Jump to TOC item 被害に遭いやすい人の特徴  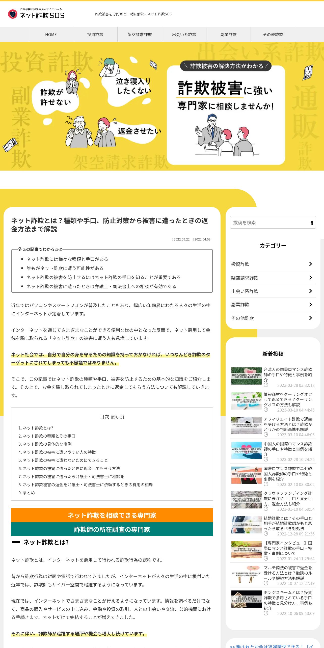[59, 452]
